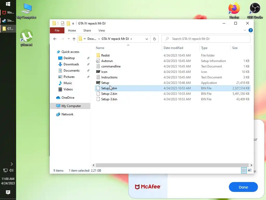Expand the address bar history dropdown

coord(147,39)
